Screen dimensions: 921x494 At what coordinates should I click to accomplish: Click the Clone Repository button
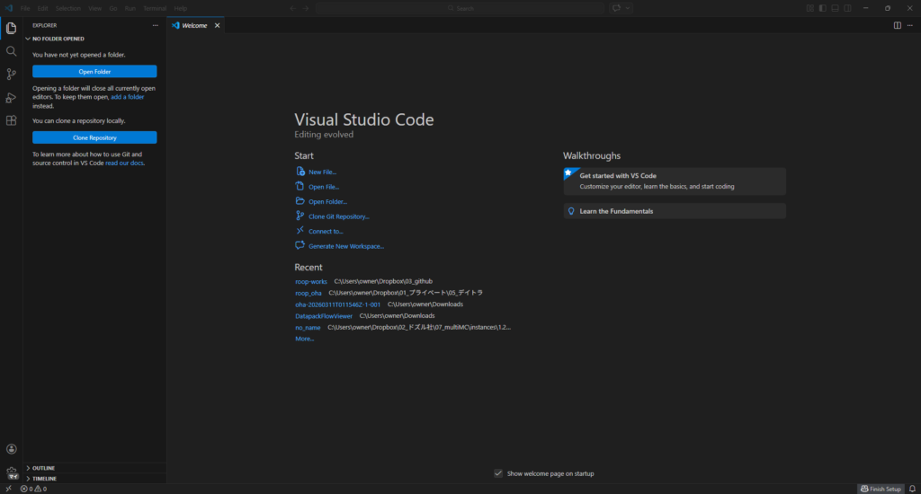tap(94, 137)
